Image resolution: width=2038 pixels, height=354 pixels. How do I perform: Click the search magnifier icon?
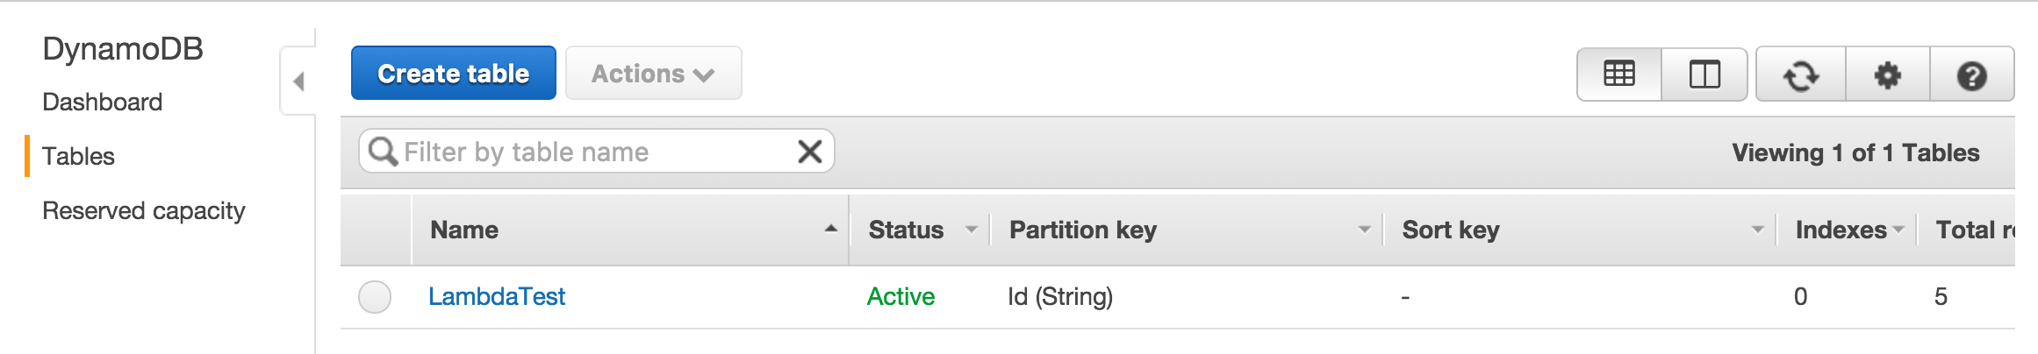pos(383,152)
